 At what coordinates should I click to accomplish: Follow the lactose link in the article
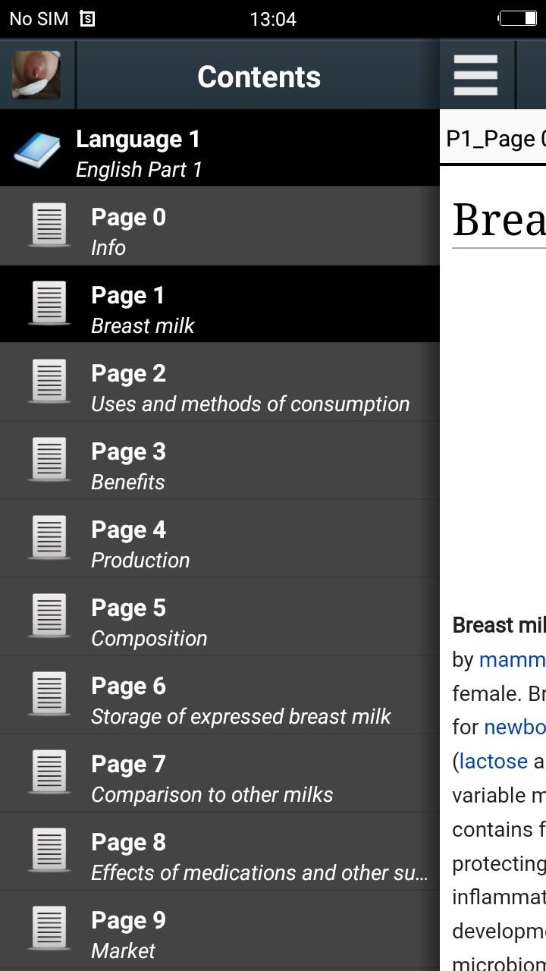[493, 761]
